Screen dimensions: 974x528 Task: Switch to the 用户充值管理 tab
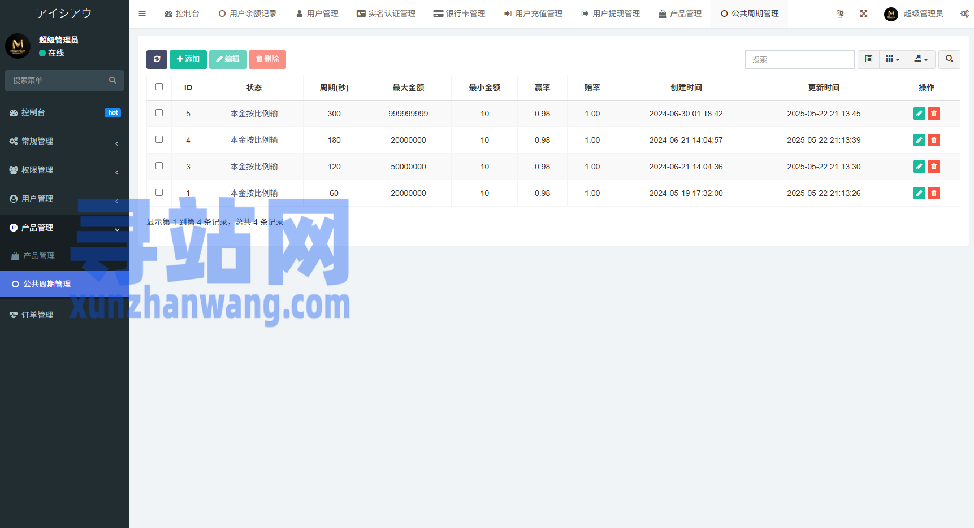[533, 14]
